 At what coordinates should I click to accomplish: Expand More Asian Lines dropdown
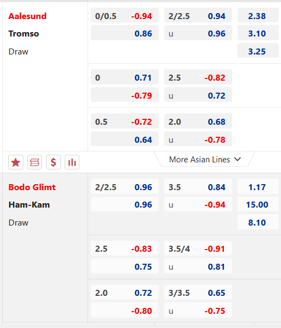(205, 160)
